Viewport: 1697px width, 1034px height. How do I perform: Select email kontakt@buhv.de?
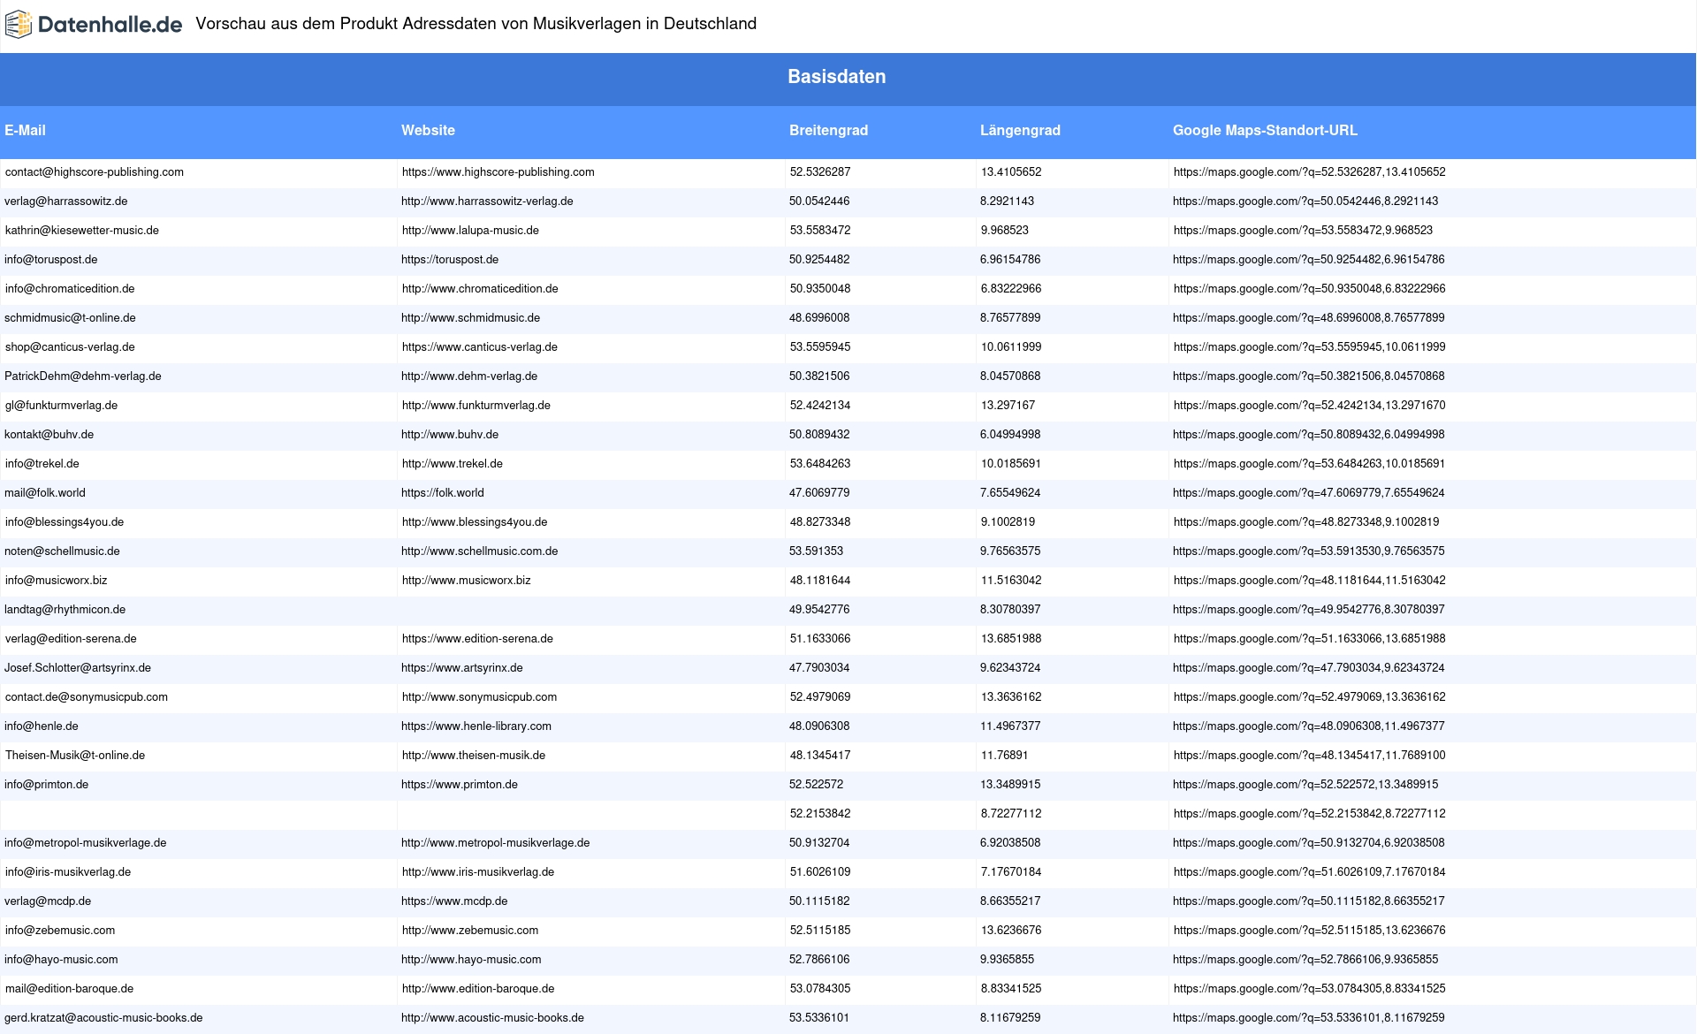point(49,435)
